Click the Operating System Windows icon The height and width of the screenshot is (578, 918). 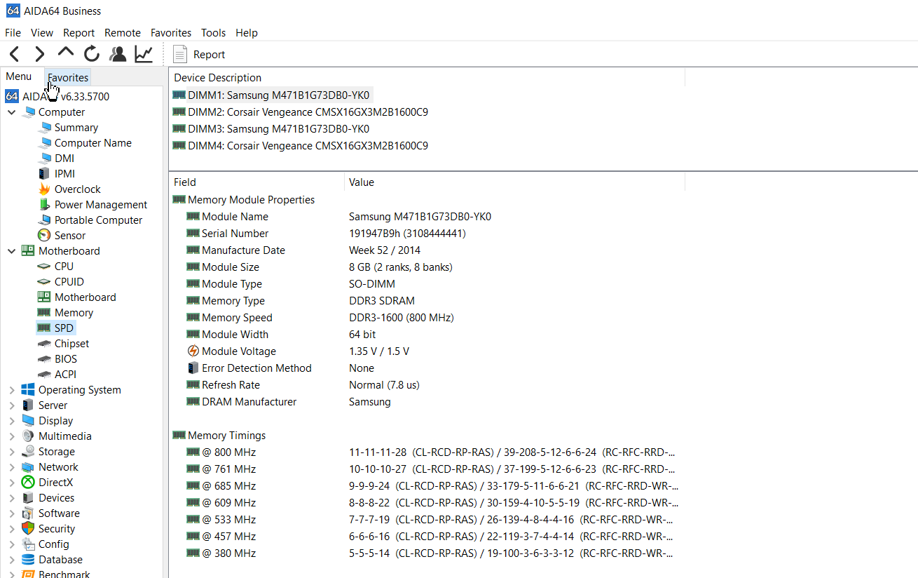[28, 389]
